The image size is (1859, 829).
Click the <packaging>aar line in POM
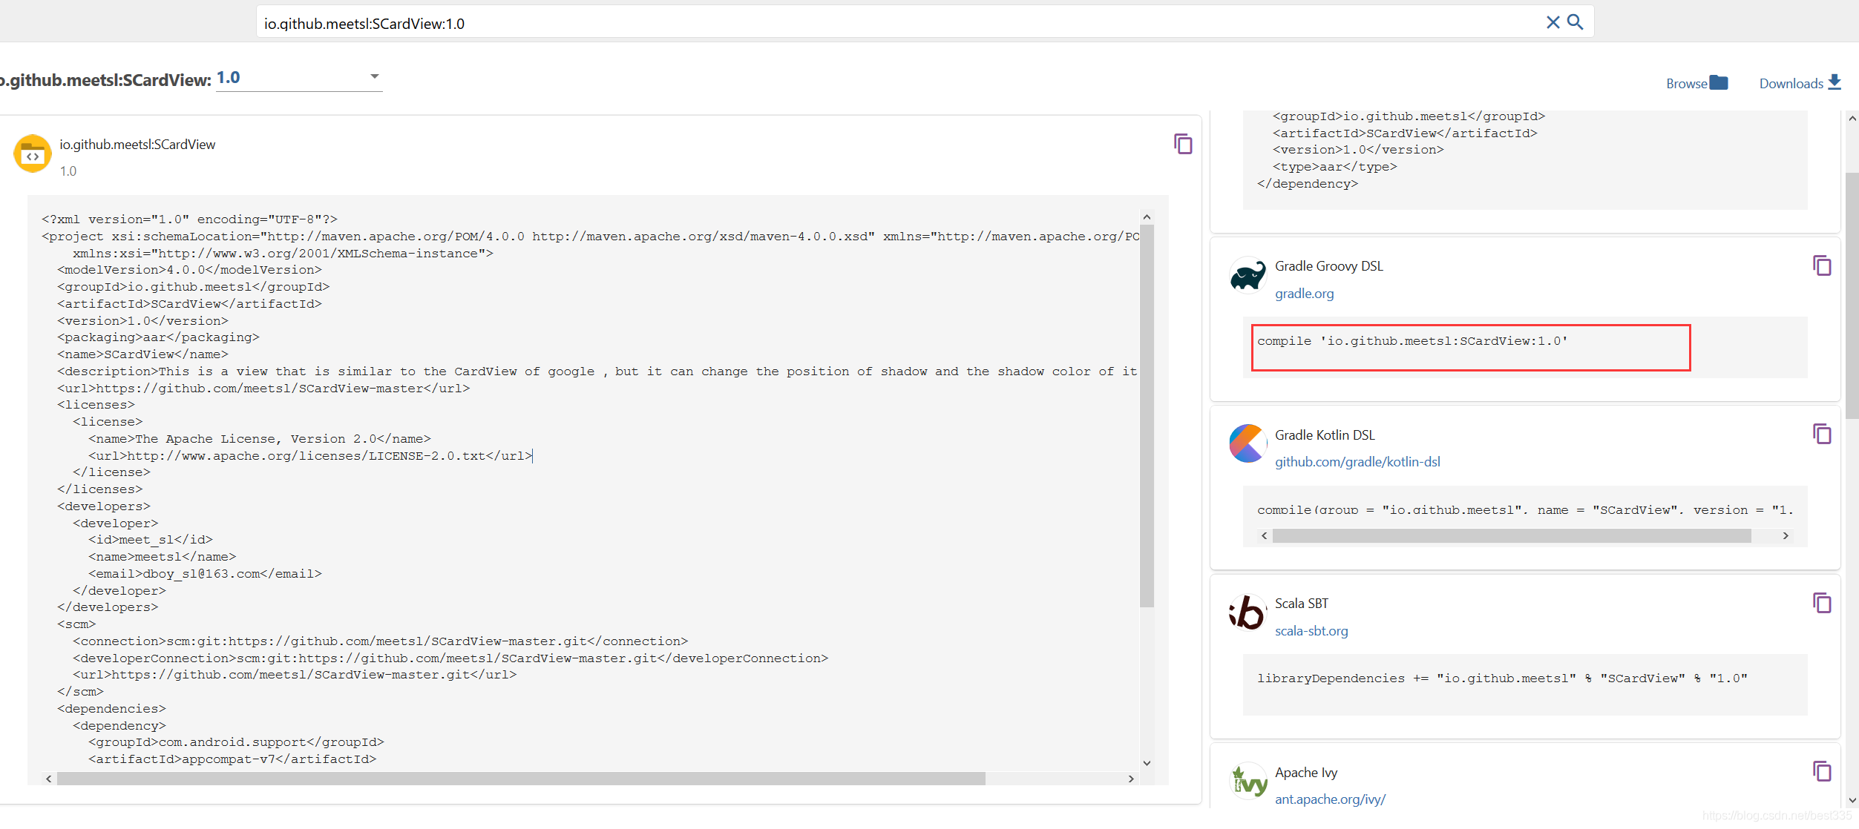[158, 337]
